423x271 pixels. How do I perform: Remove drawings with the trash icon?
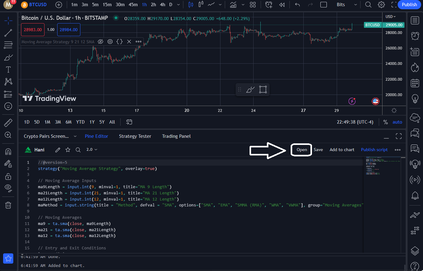click(8, 205)
